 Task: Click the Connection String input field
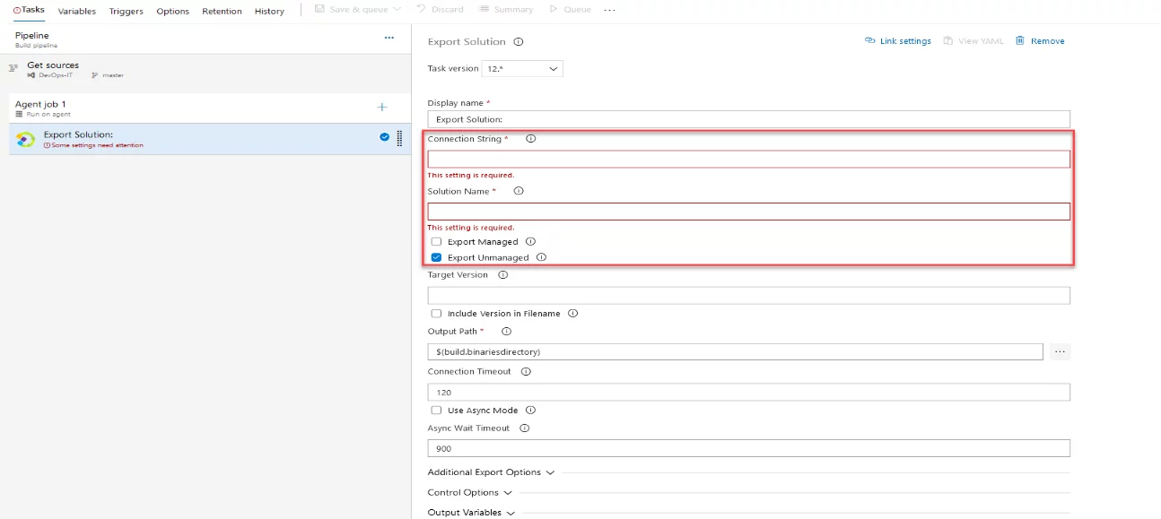tap(748, 160)
